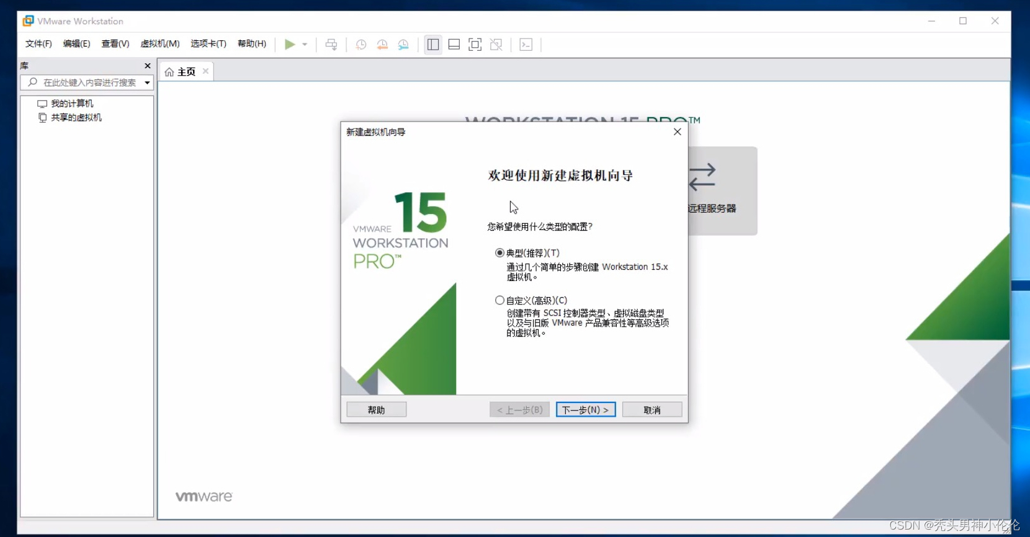Click the Enter Full Screen icon
Image resolution: width=1030 pixels, height=537 pixels.
click(x=475, y=45)
